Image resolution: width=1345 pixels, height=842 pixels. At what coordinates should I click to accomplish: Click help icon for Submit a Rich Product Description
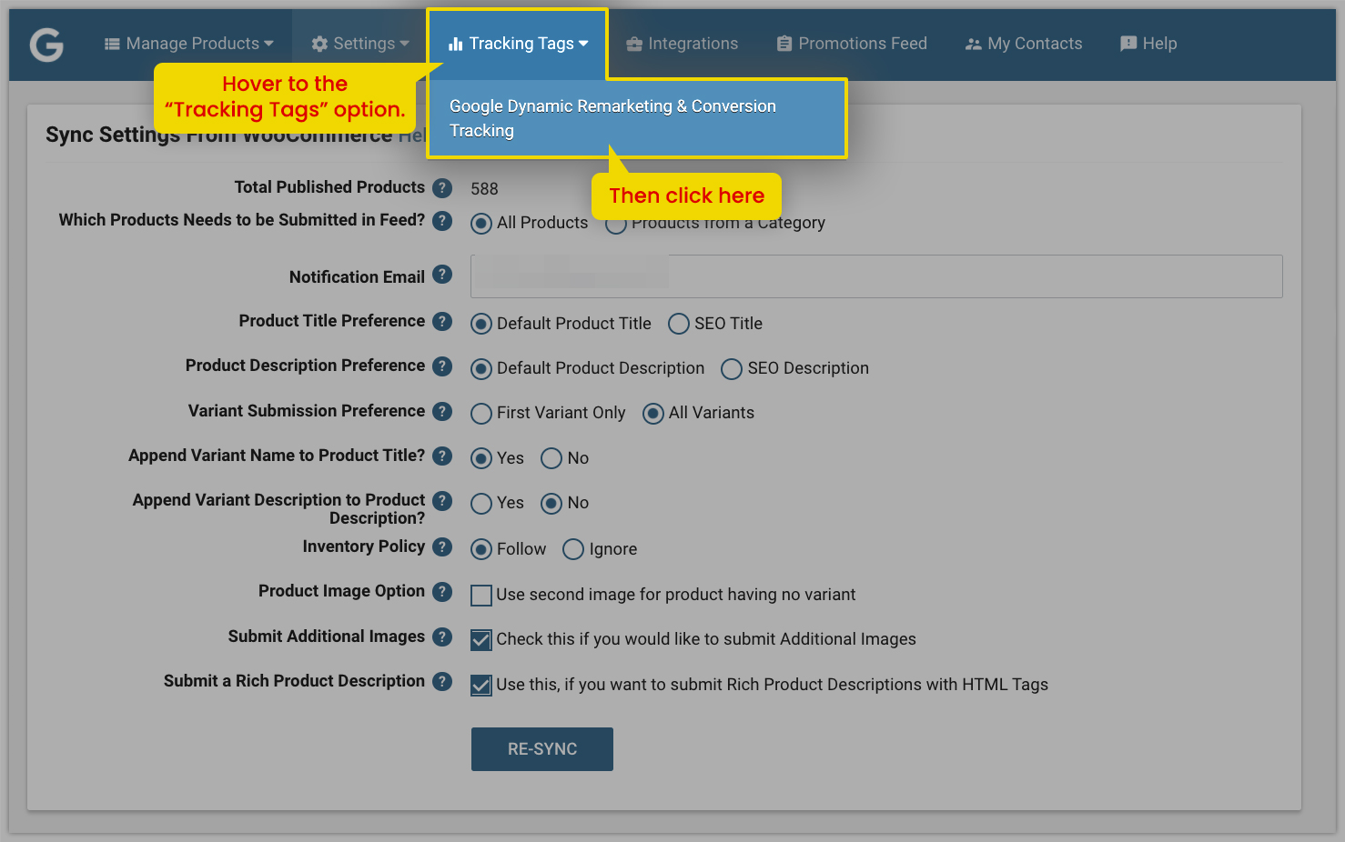(442, 682)
